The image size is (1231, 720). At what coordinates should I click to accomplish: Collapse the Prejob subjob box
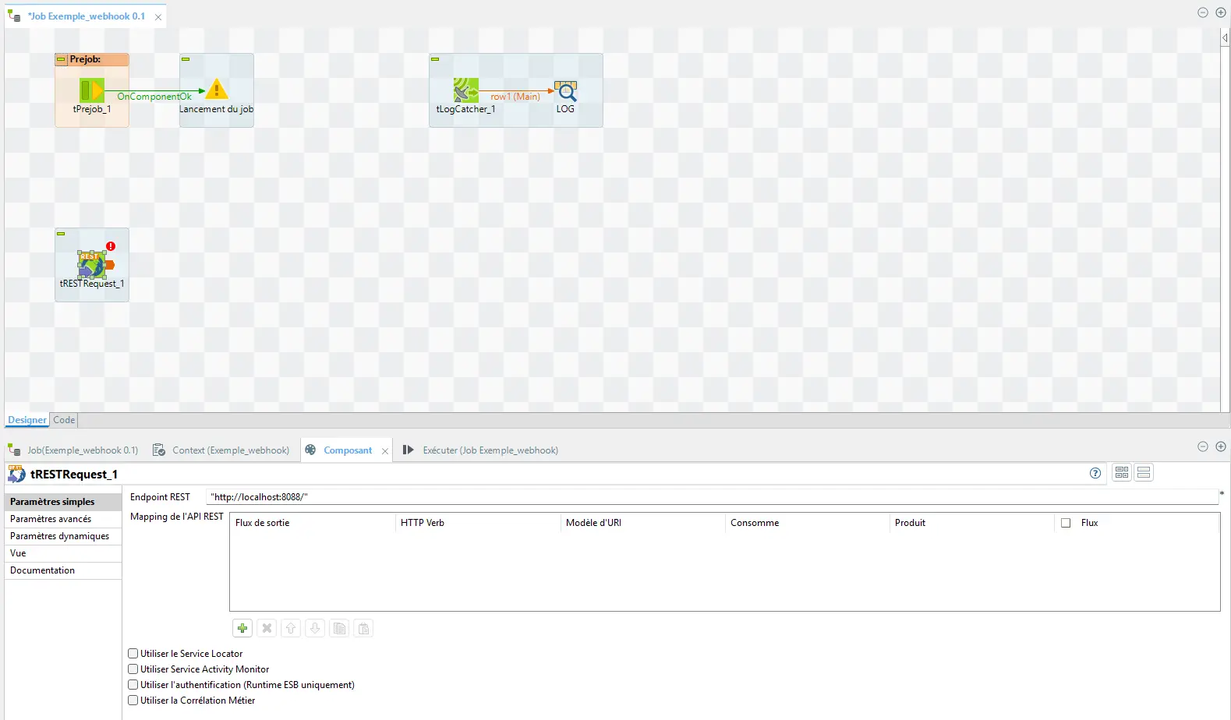[61, 59]
